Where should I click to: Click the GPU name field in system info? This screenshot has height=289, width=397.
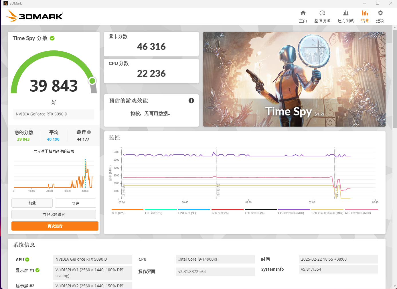[93, 259]
